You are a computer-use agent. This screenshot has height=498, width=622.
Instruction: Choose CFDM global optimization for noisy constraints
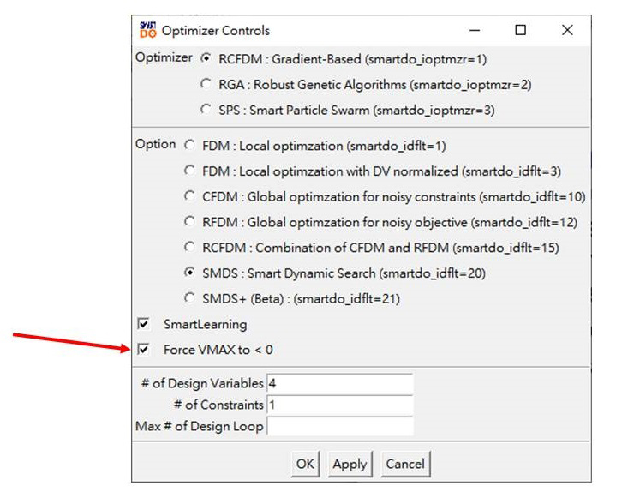[x=189, y=196]
